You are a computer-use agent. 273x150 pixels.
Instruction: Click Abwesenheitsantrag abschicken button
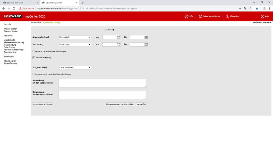click(120, 104)
